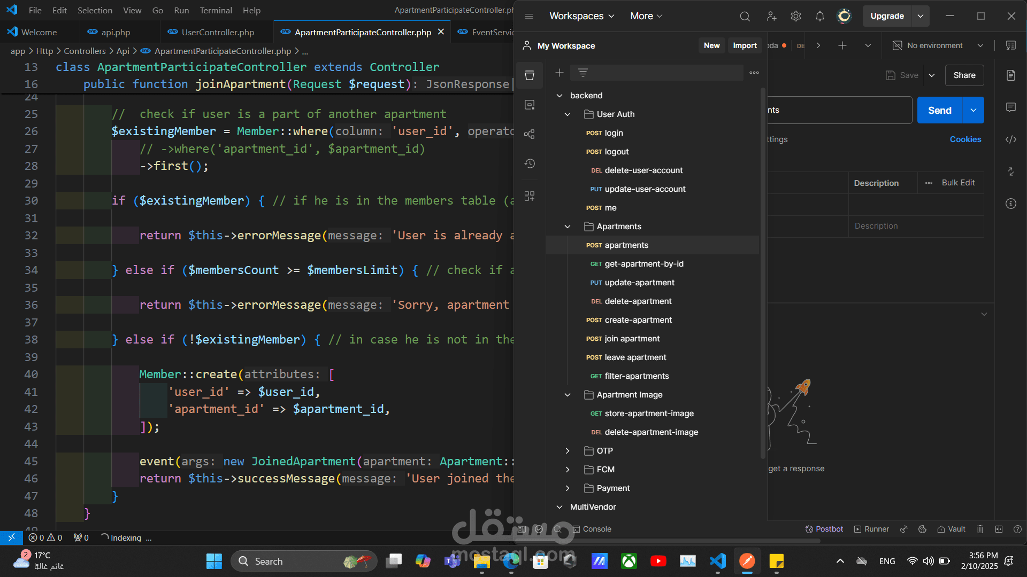The image size is (1027, 577).
Task: Toggle two-pane layout icon in Postman footer
Action: point(999,529)
